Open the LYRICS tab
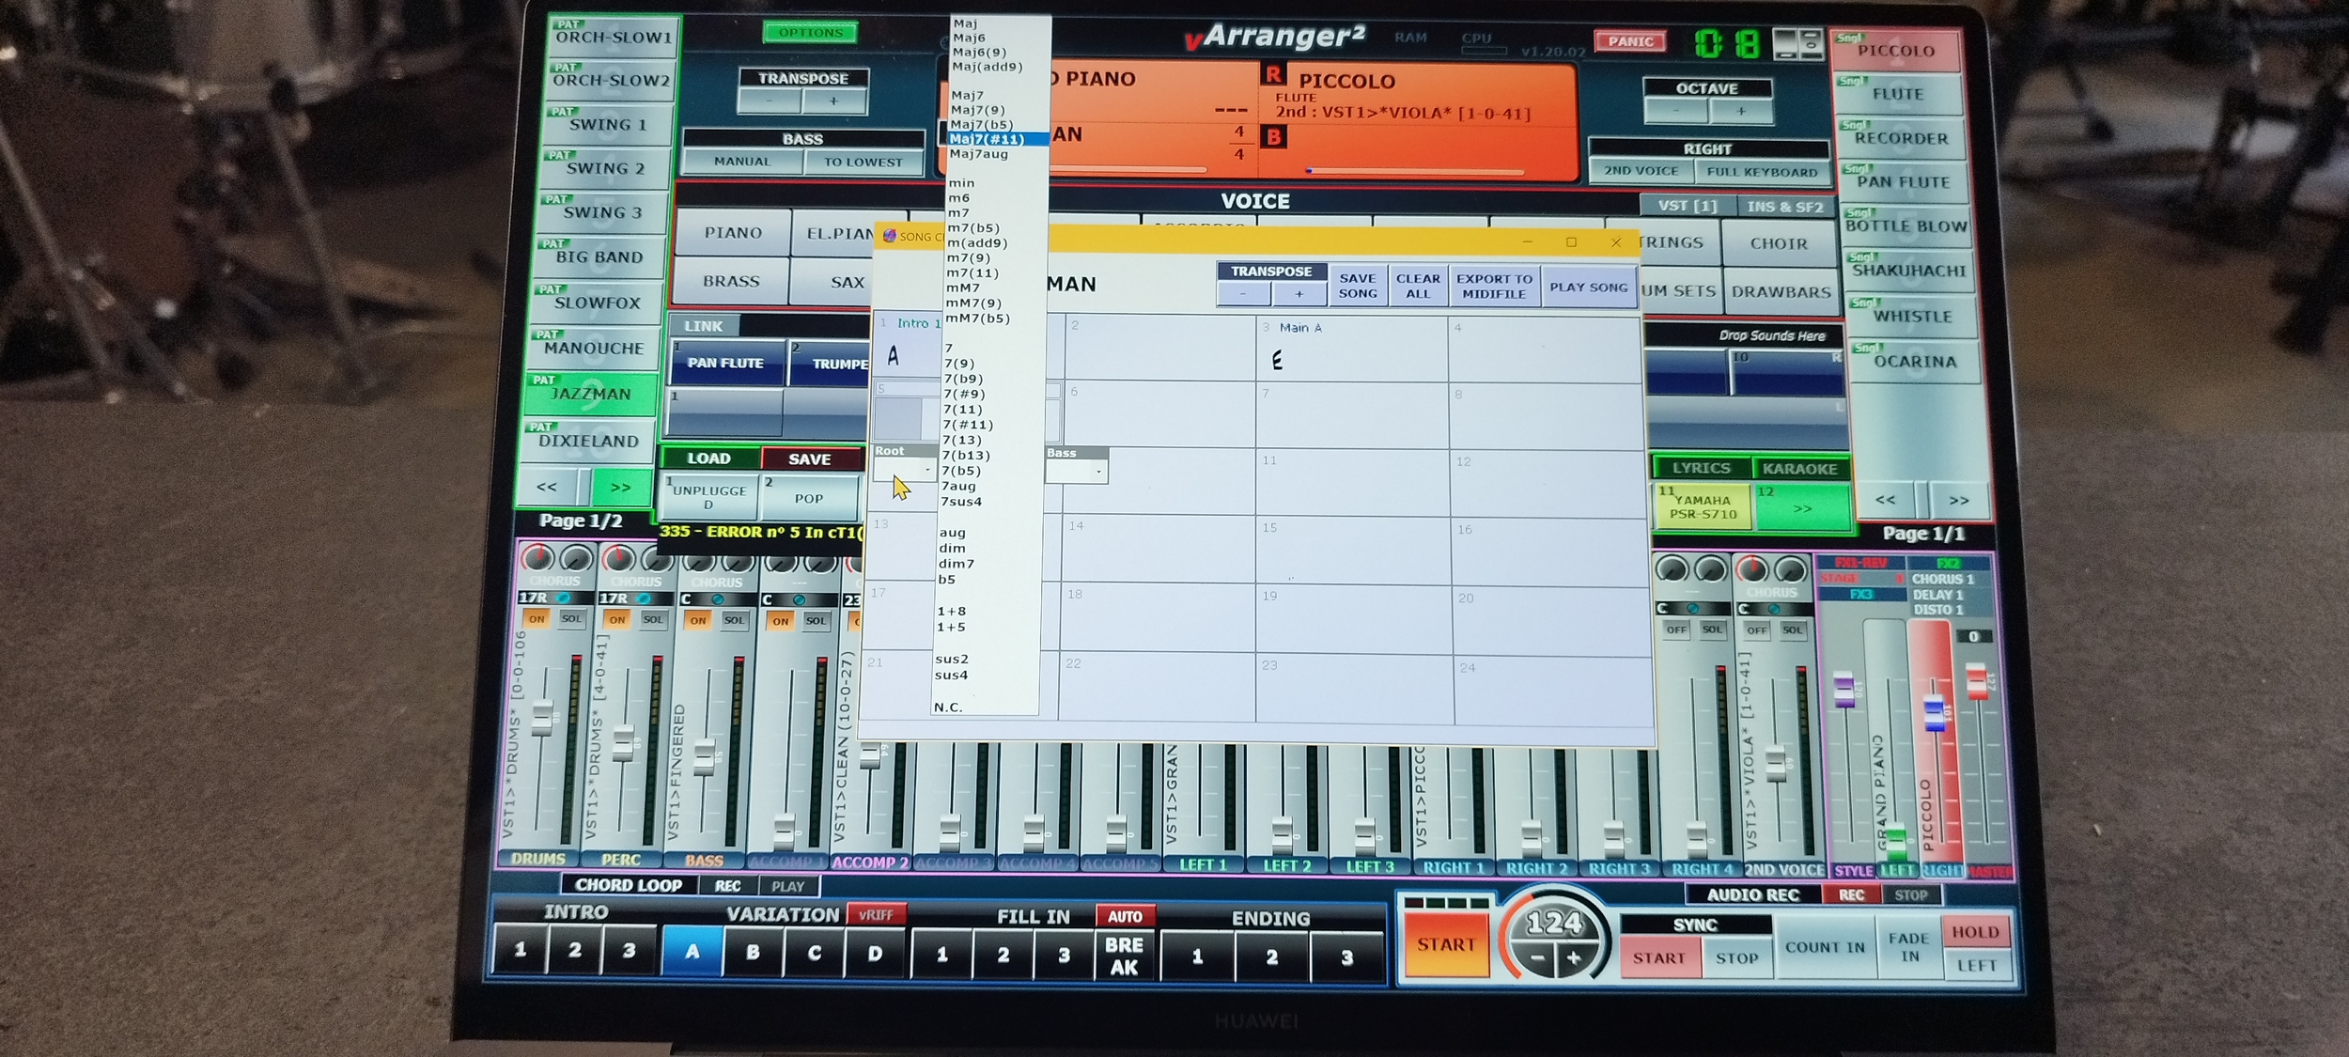 pyautogui.click(x=1702, y=468)
